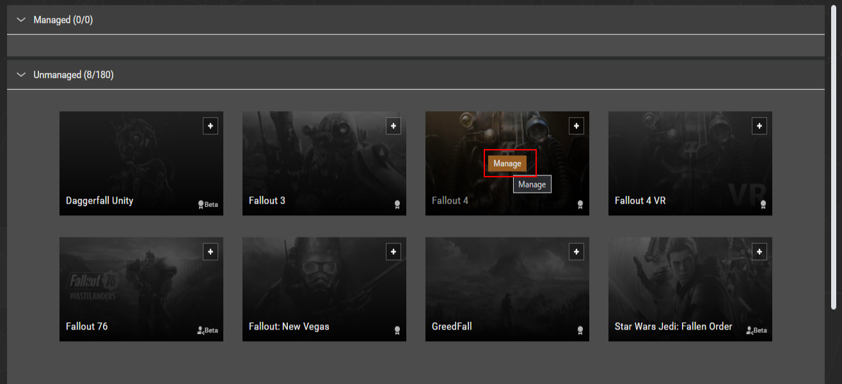Open the Fallout: New Vegas thumbnail
The width and height of the screenshot is (842, 384).
[324, 289]
